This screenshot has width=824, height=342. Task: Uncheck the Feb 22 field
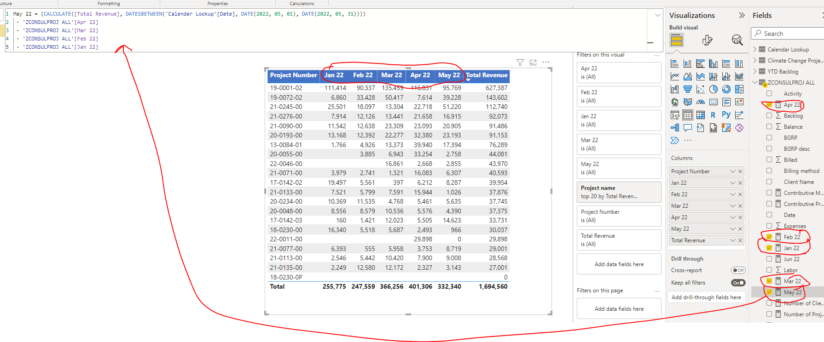769,237
